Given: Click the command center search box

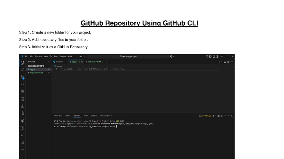Looking at the screenshot, I should [x=128, y=56].
